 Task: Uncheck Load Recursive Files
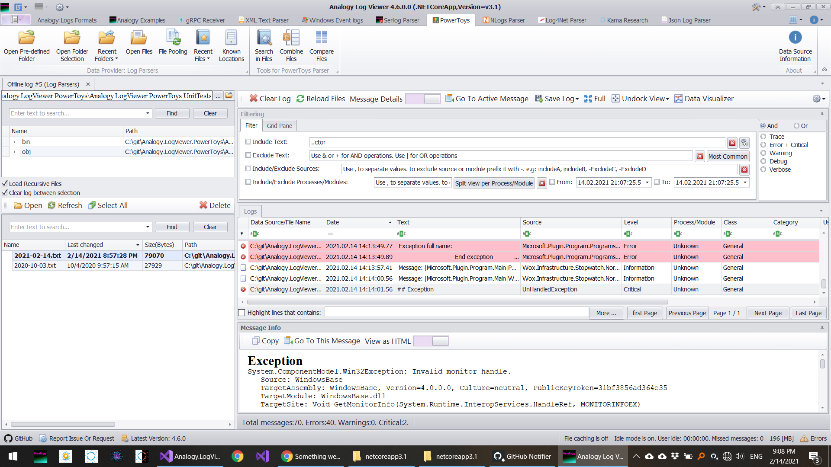(x=5, y=184)
